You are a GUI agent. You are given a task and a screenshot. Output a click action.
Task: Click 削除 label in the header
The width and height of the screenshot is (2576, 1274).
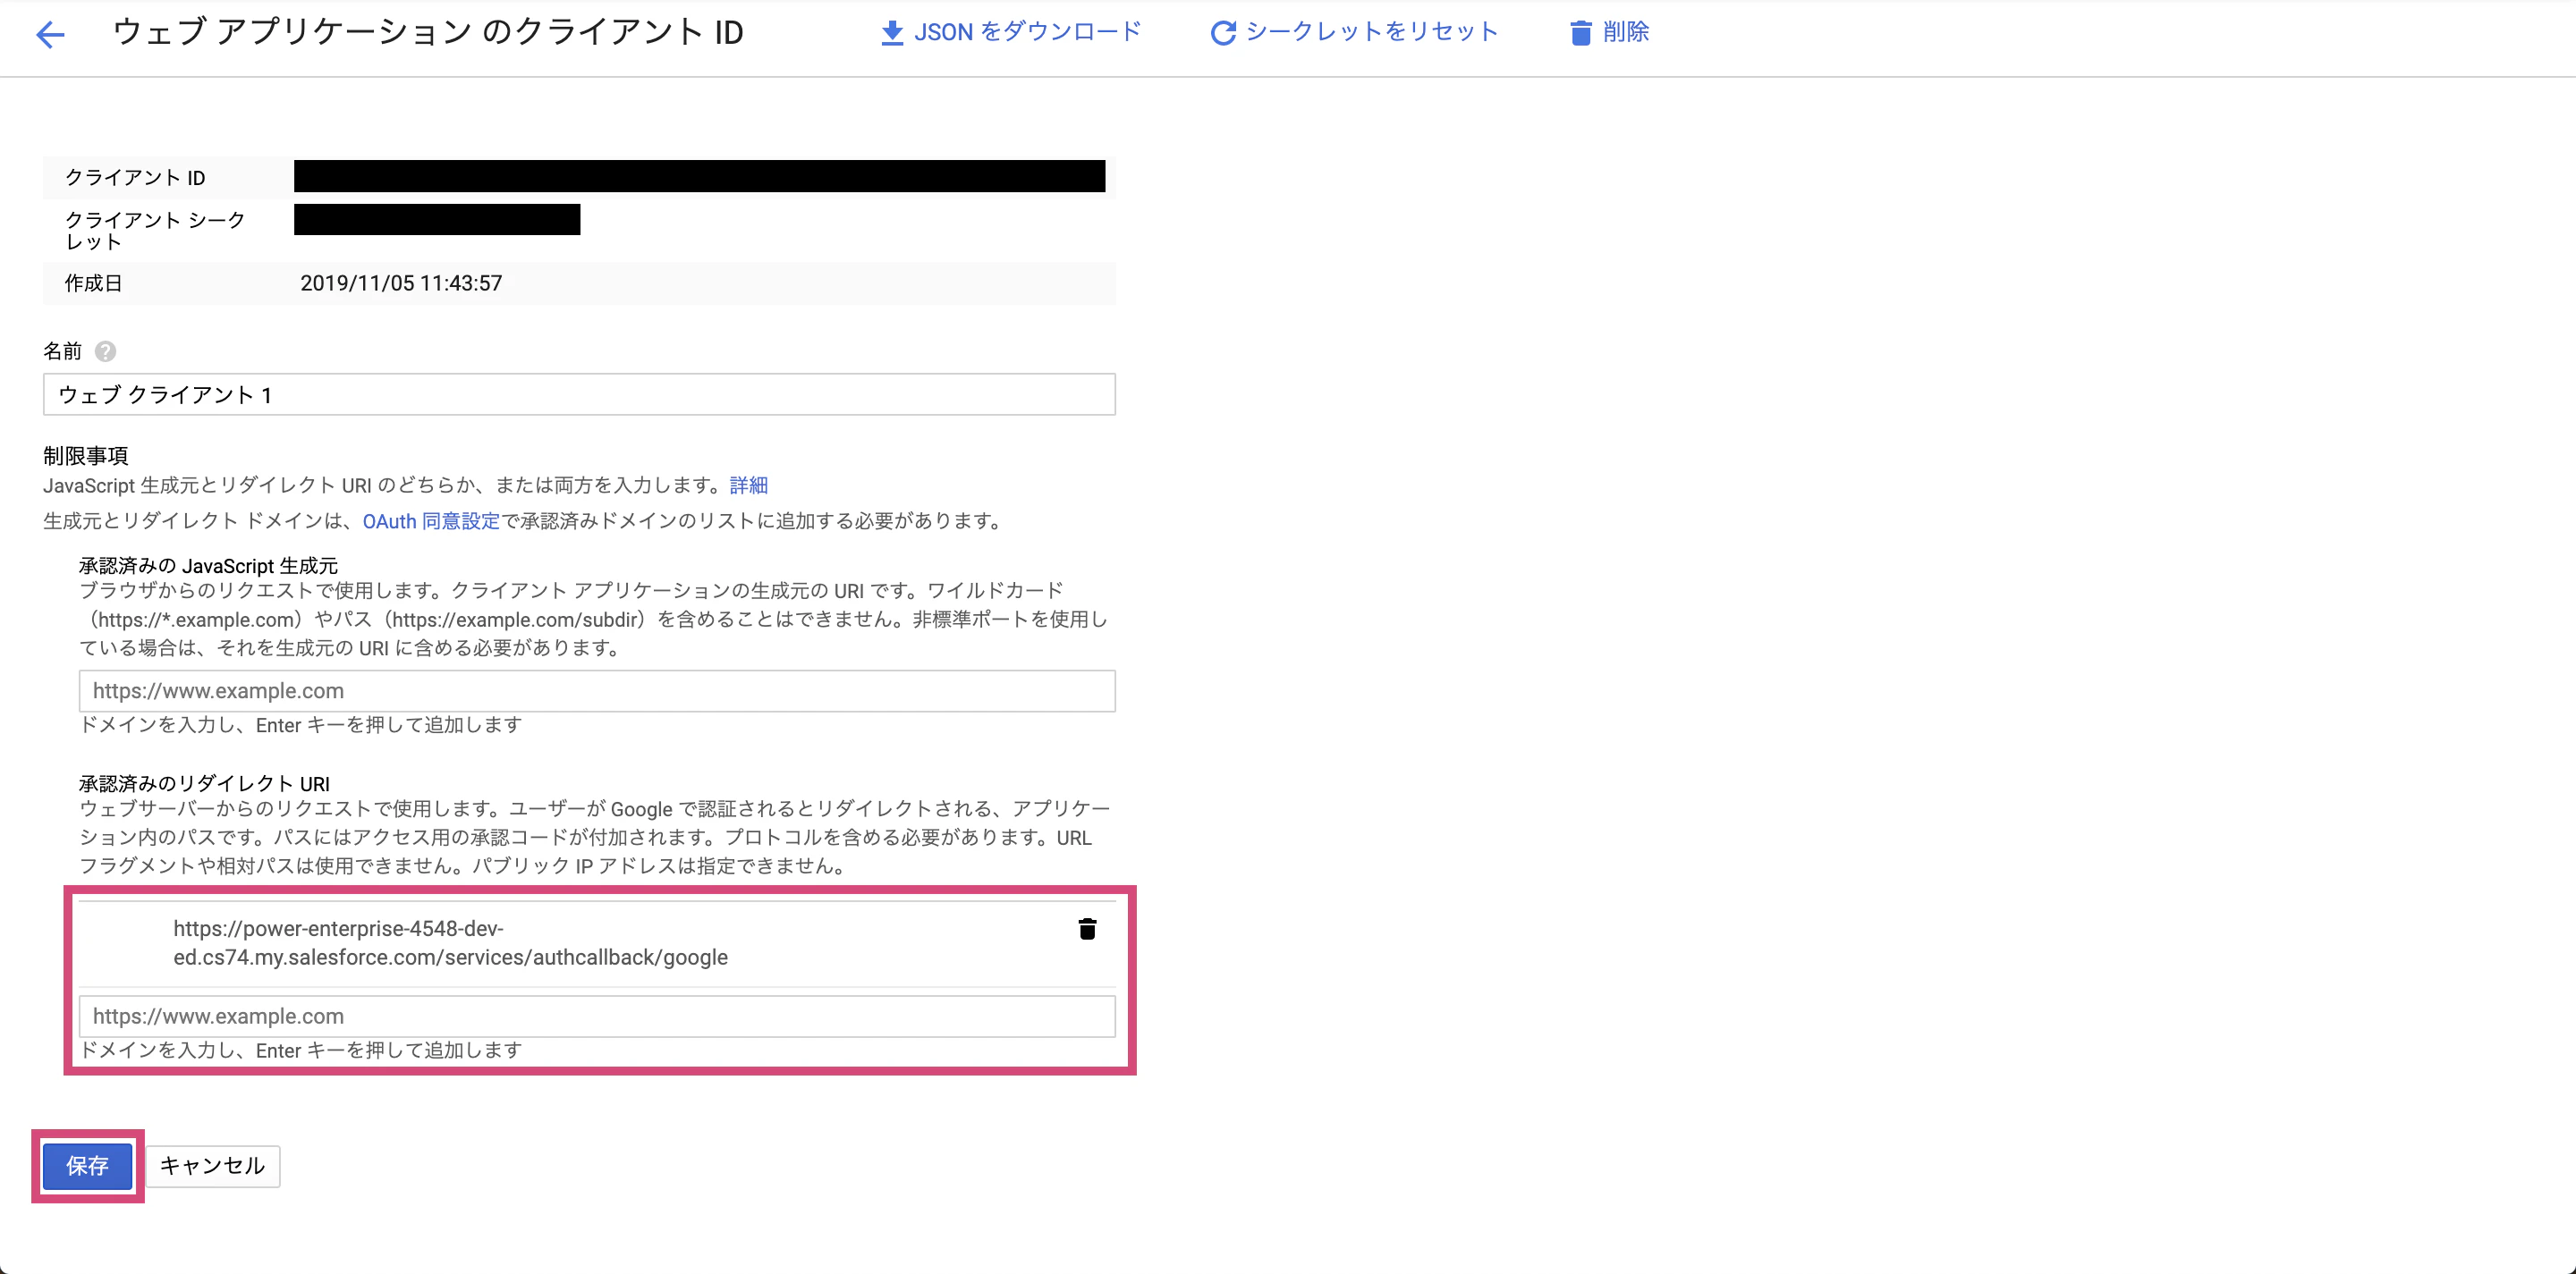(1625, 32)
